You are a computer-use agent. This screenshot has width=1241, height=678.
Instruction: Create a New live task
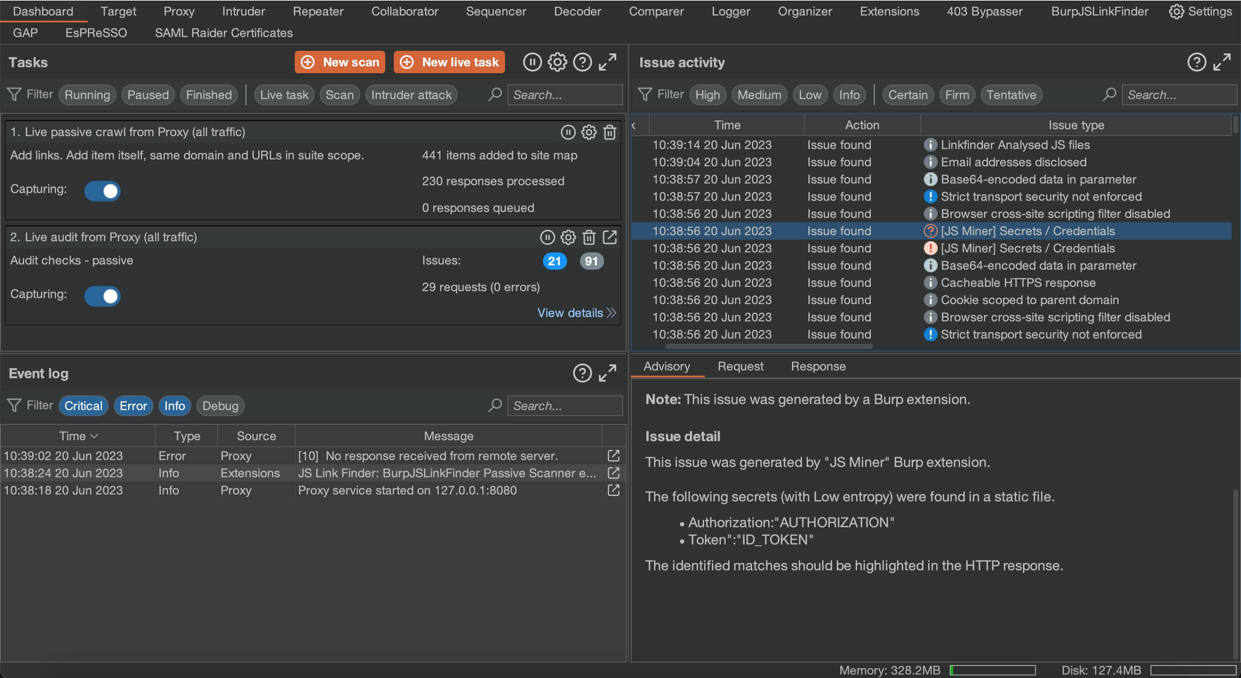tap(449, 62)
